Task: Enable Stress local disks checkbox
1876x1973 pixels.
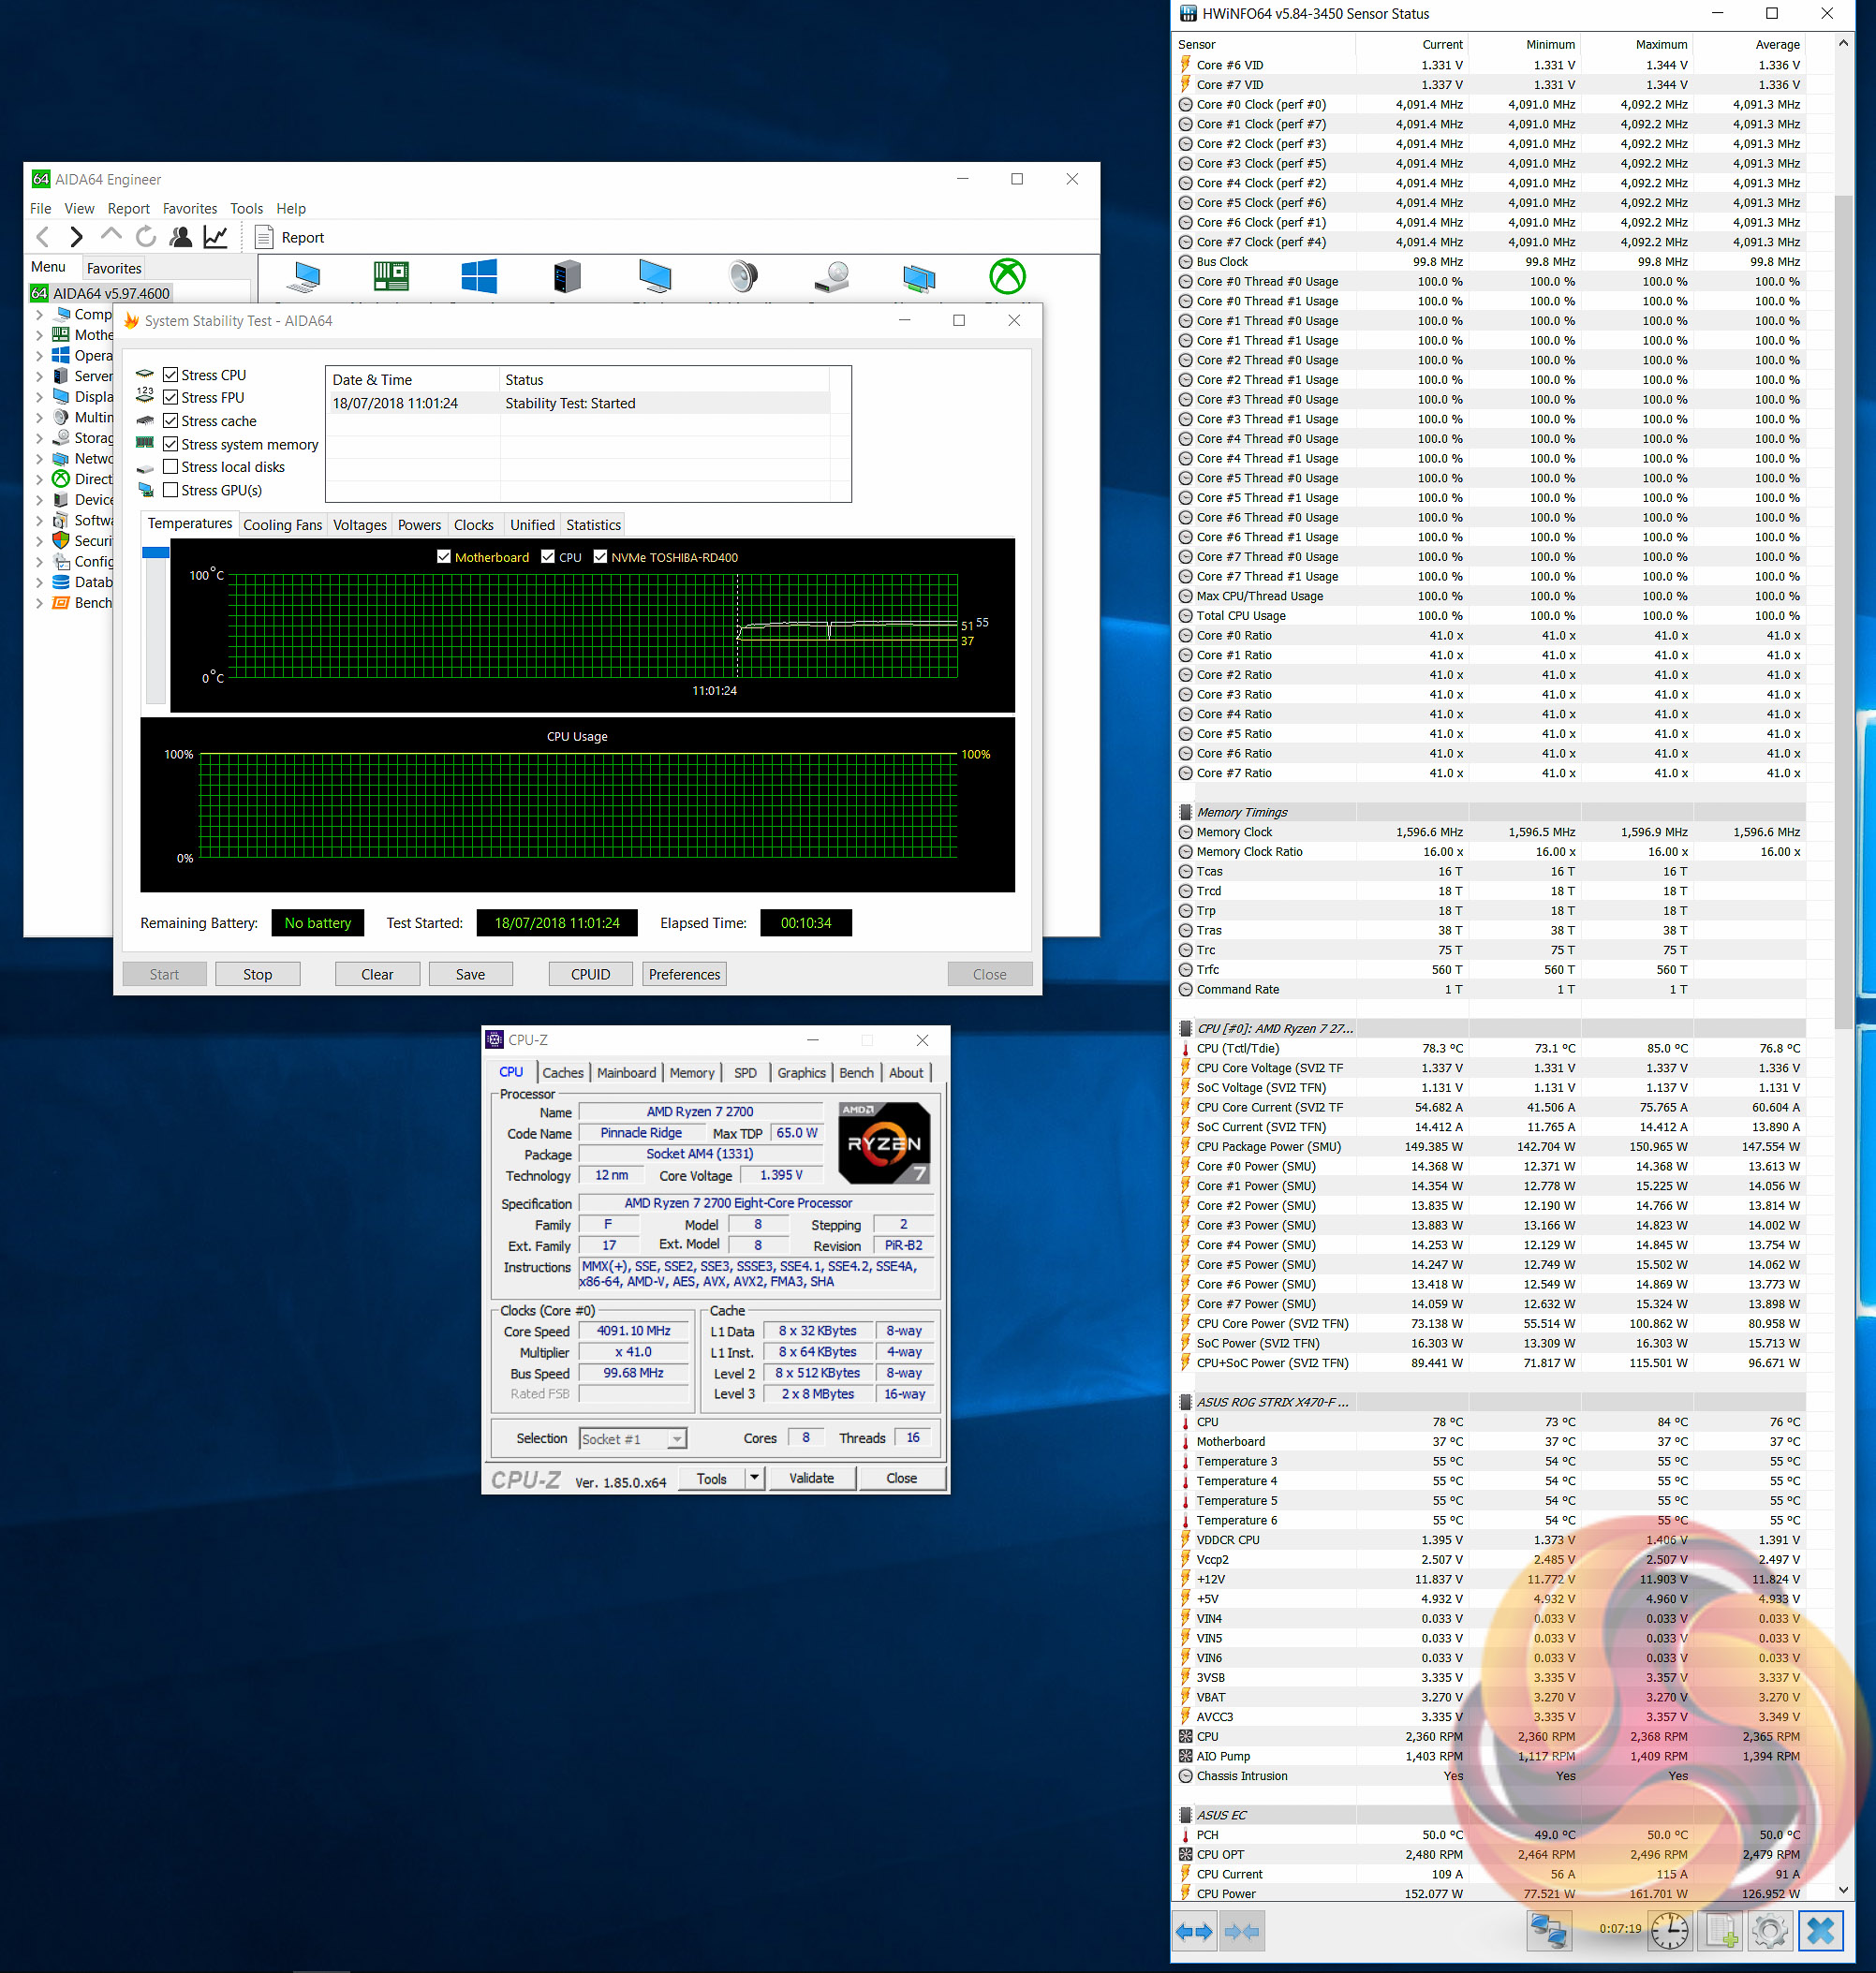Action: (x=171, y=467)
